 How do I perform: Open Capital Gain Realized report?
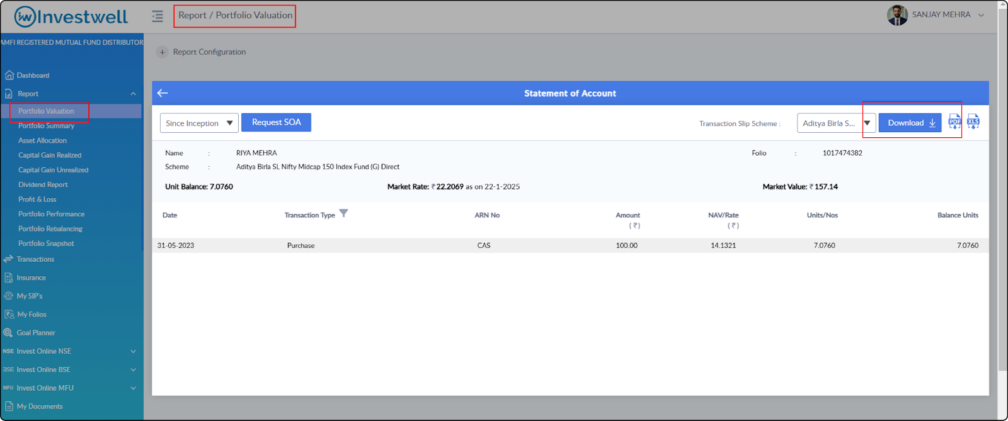[x=50, y=155]
